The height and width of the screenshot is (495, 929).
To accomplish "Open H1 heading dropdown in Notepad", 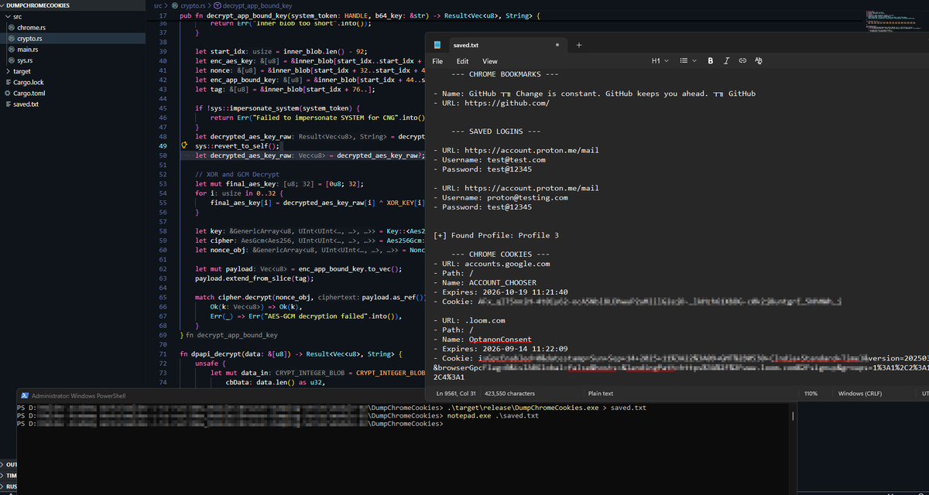I will click(x=660, y=60).
